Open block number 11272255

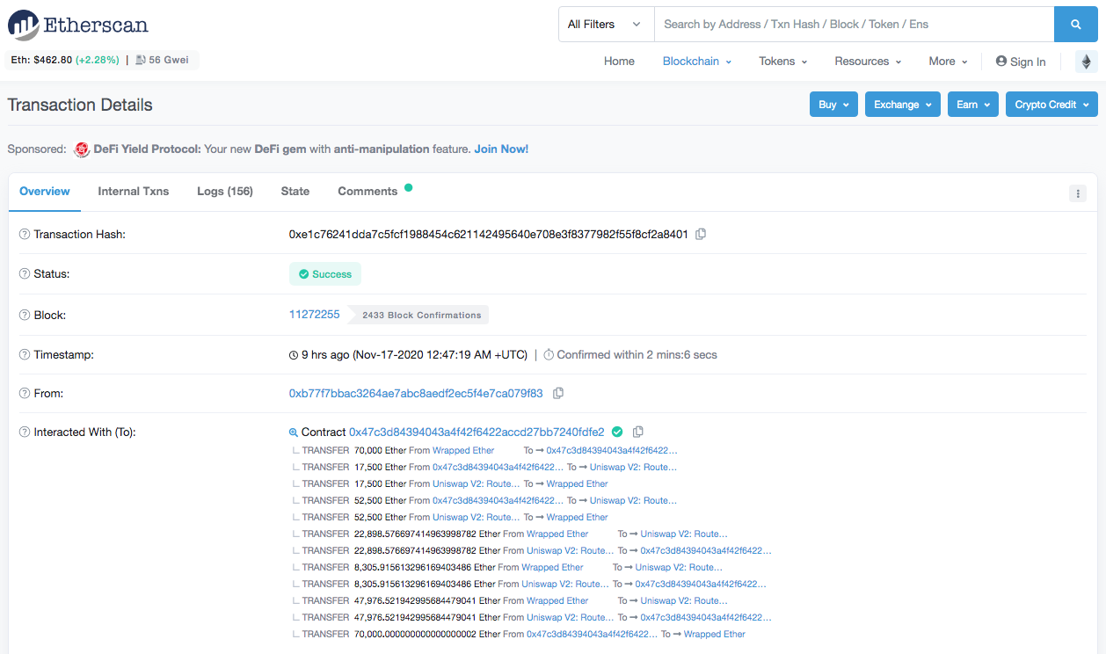click(314, 315)
